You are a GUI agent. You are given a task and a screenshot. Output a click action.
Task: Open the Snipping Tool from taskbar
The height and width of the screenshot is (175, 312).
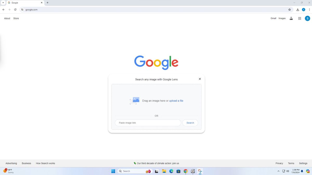coord(200,171)
